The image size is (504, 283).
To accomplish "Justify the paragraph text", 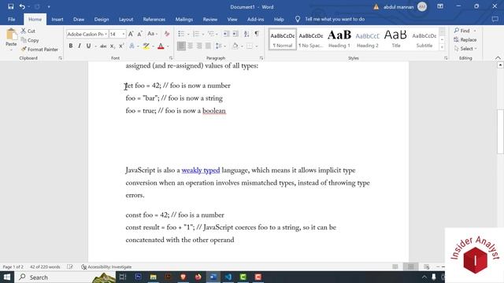I will click(x=208, y=46).
